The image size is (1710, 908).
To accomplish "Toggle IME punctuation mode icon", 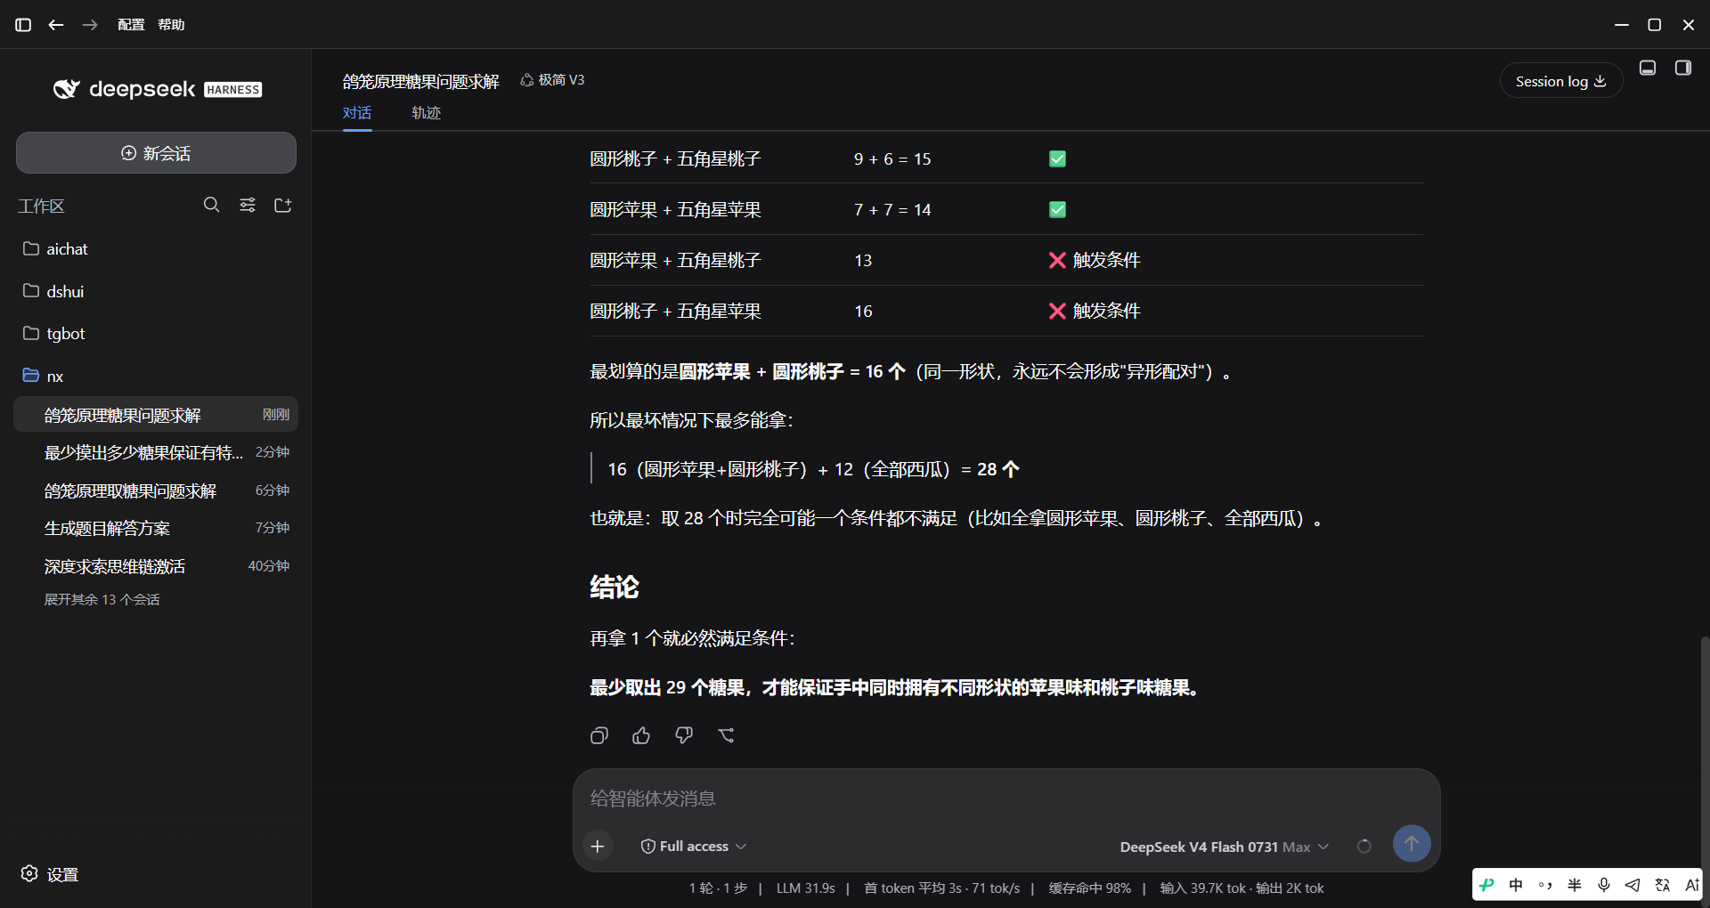I will [x=1545, y=885].
